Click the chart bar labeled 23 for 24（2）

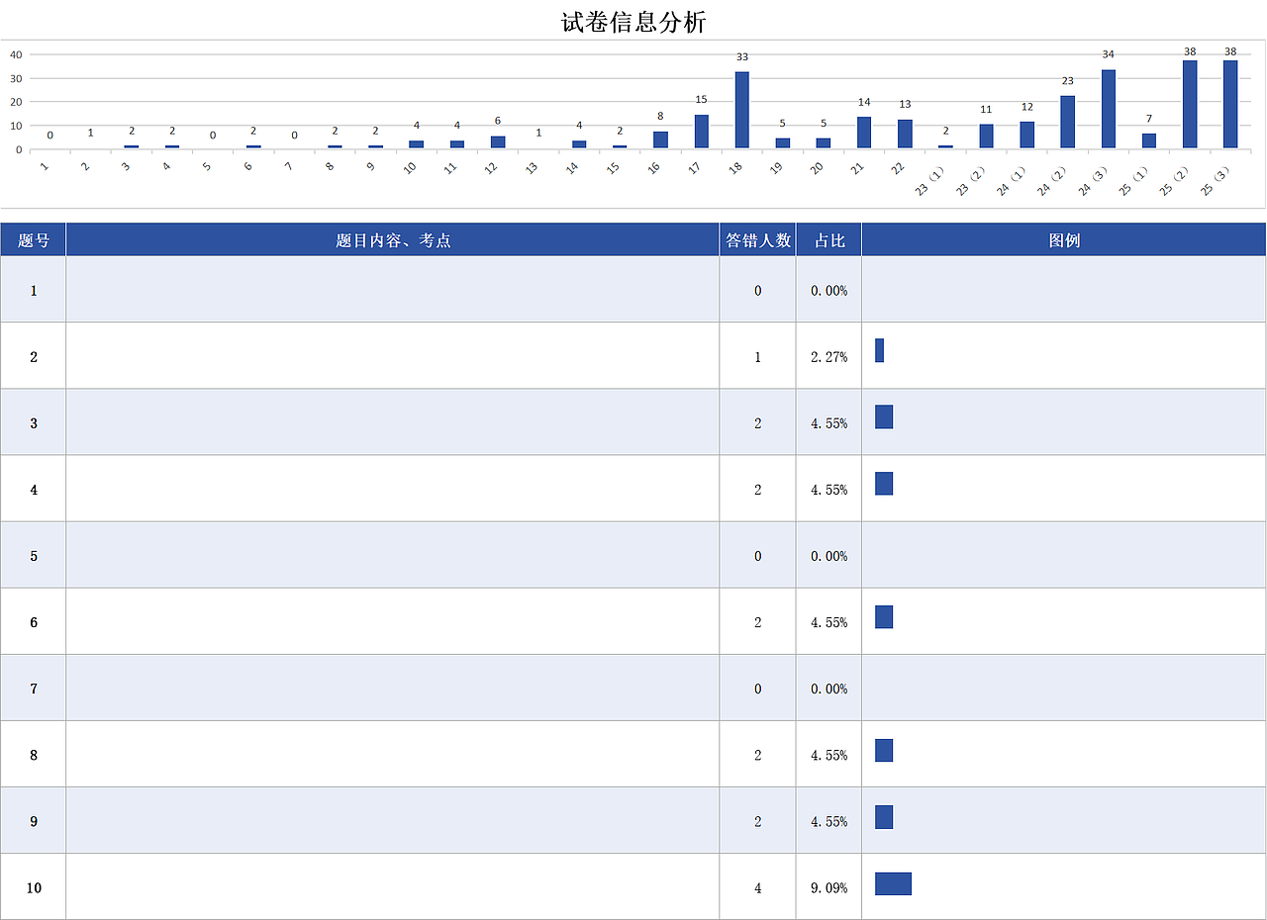1068,122
